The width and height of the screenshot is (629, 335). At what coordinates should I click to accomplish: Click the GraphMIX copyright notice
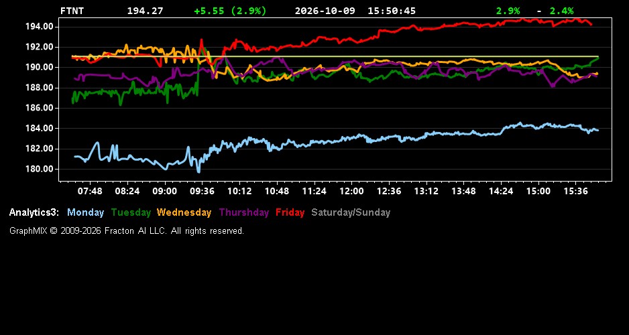tap(127, 230)
